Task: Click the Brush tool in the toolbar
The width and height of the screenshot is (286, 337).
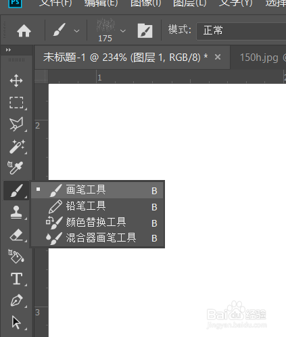Action: [16, 191]
